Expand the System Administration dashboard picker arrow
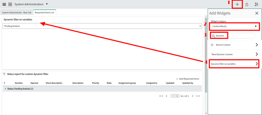 pos(47,4)
